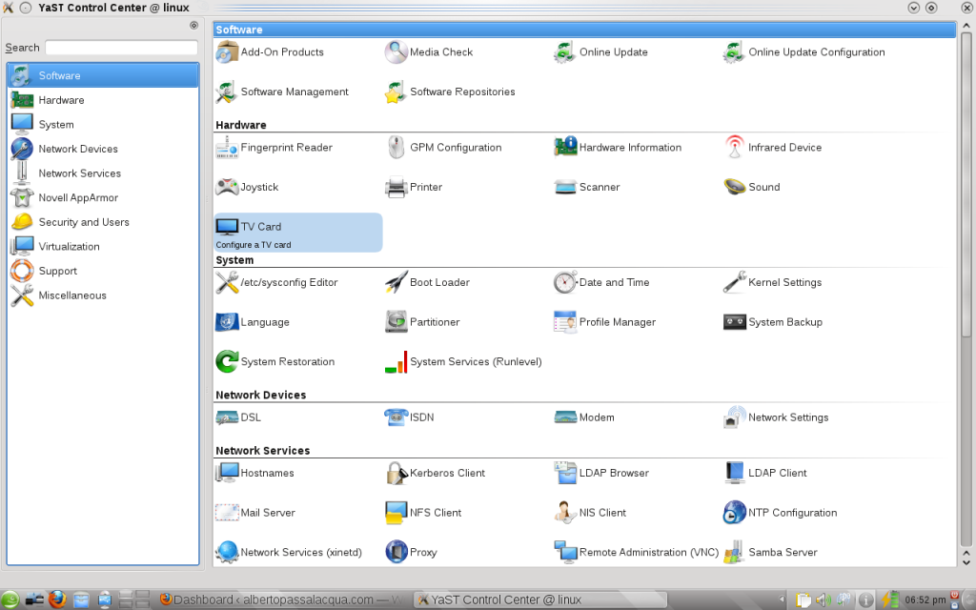Open the TV Card icon

(x=227, y=227)
